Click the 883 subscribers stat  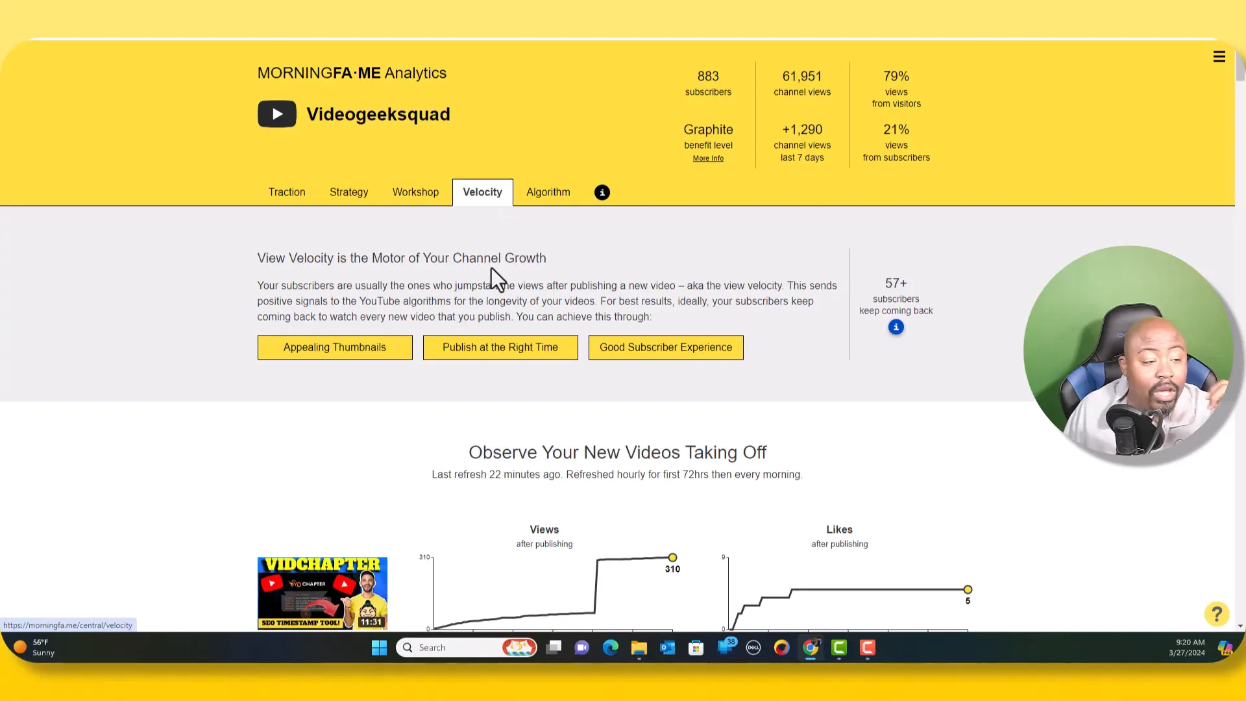(708, 83)
